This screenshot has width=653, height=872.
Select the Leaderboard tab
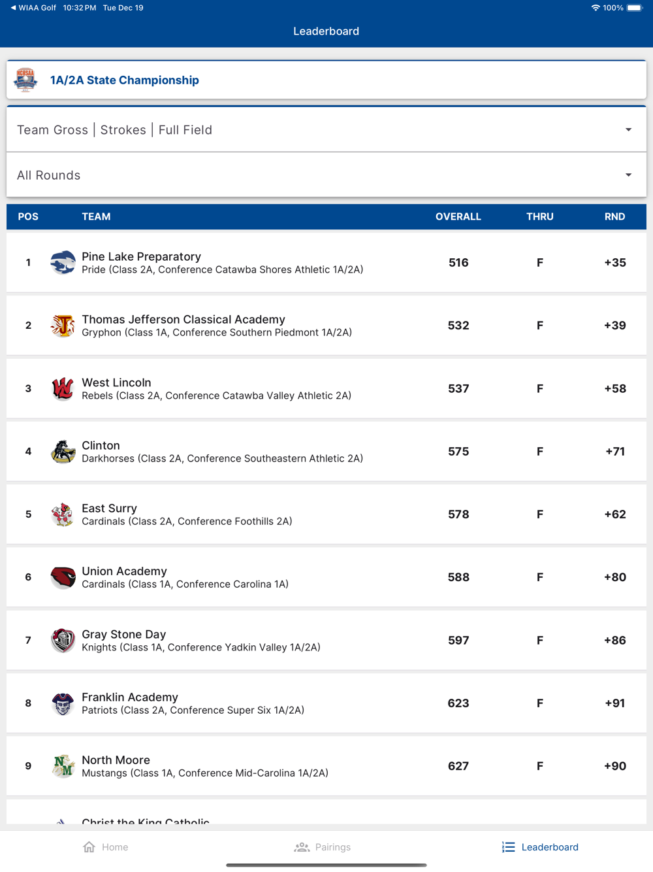(540, 847)
